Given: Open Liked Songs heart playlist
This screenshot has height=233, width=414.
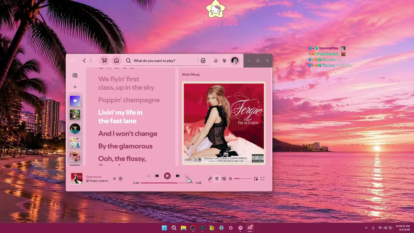Looking at the screenshot, I should [75, 101].
